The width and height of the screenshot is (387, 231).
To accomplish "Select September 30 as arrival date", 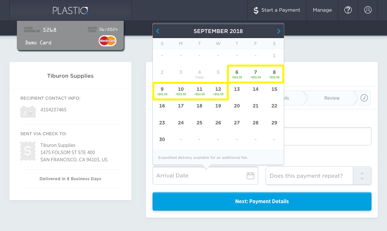I will tap(162, 139).
